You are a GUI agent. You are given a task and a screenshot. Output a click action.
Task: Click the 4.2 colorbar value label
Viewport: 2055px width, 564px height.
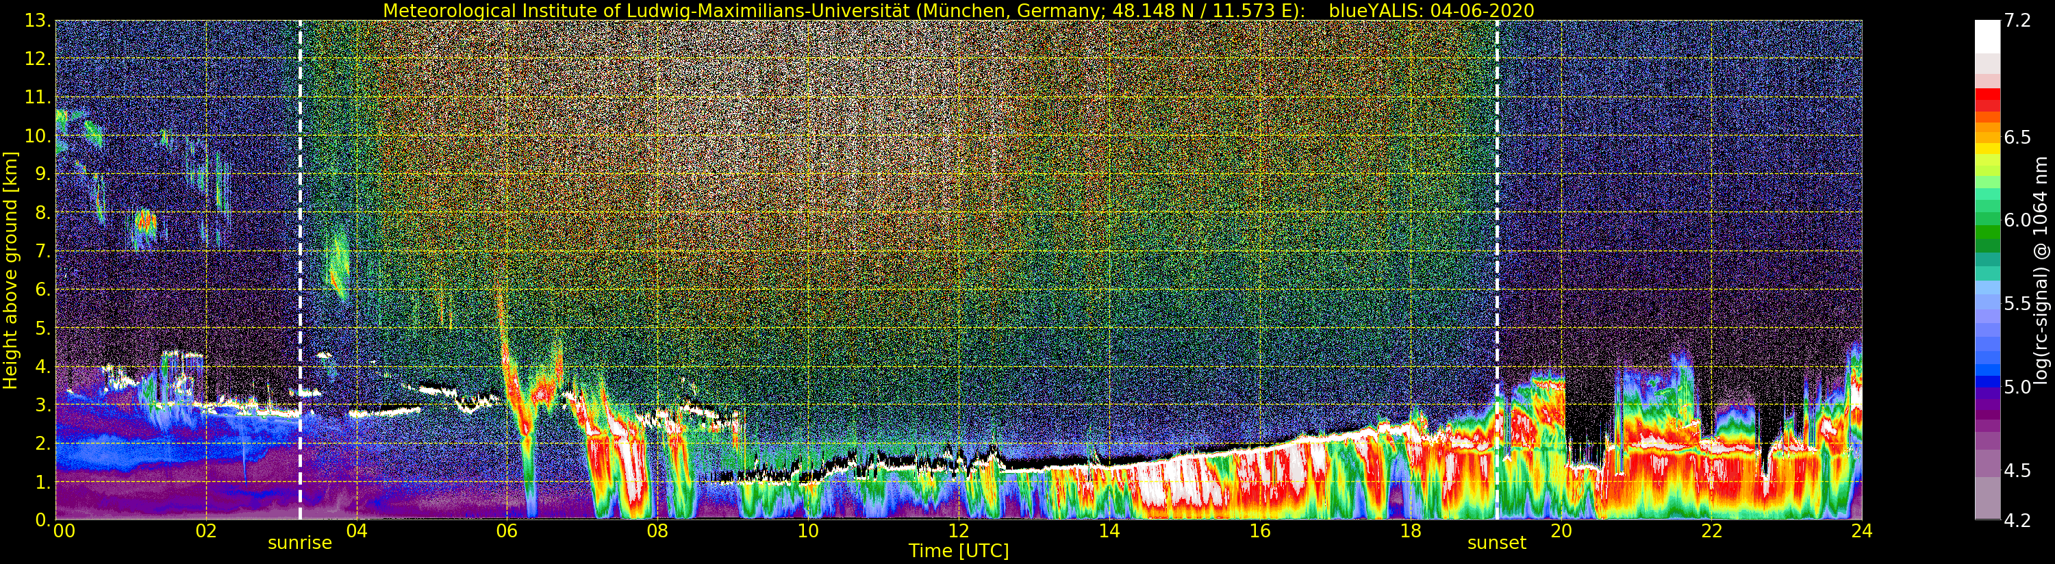[2017, 520]
